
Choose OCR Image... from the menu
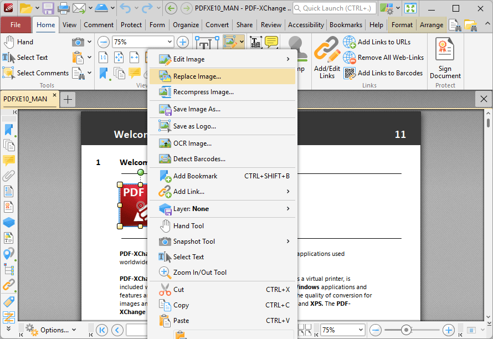point(222,143)
